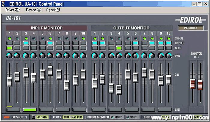Select Mono direct monitor mode
The width and height of the screenshot is (210, 122).
pos(115,117)
